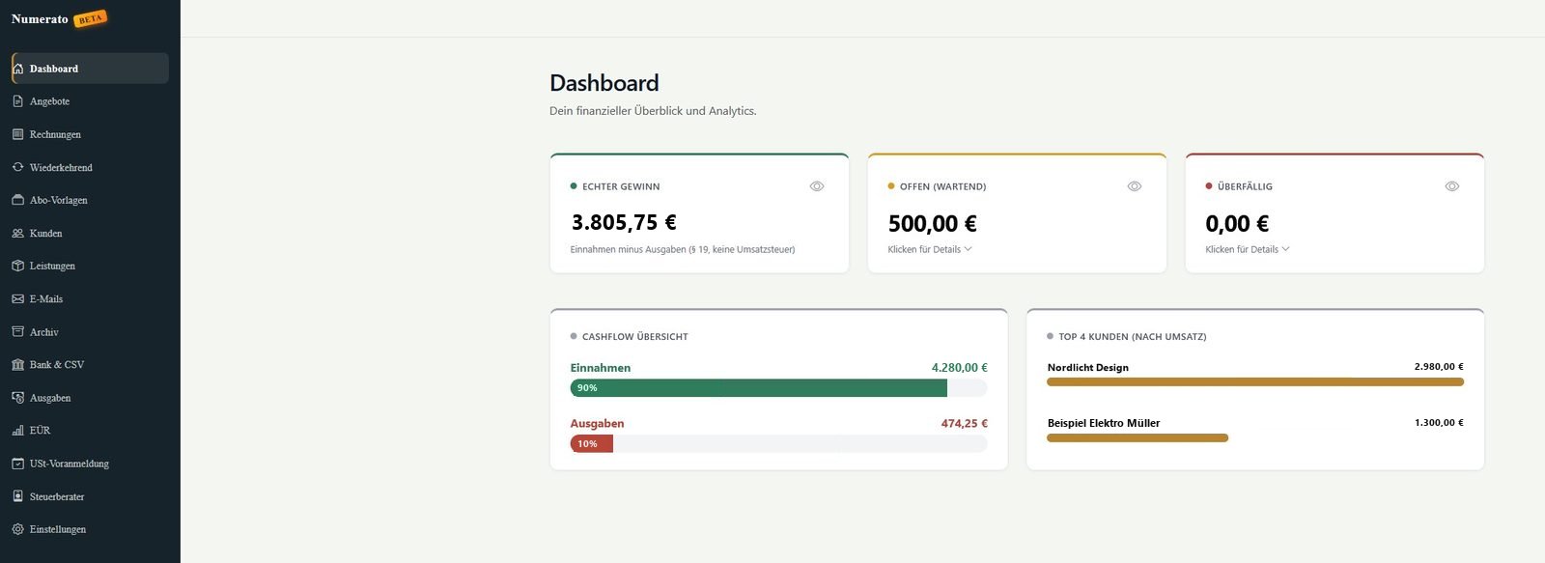The width and height of the screenshot is (1545, 563).
Task: Click the EÜR bar chart icon
Action: coord(17,430)
